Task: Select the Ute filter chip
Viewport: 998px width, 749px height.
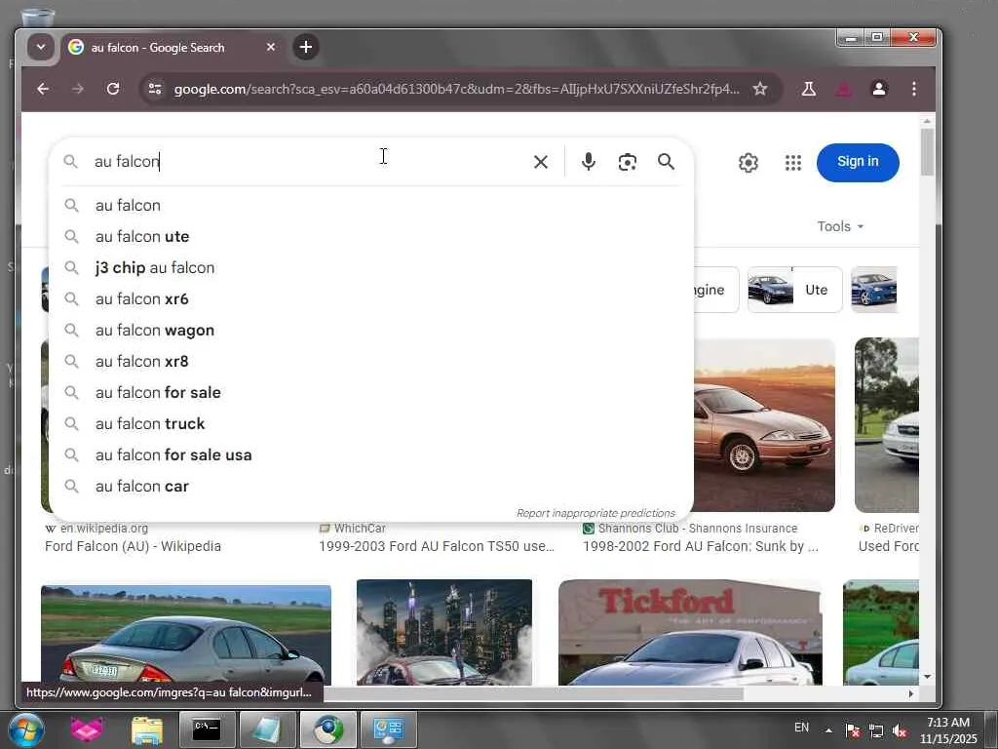Action: point(795,290)
